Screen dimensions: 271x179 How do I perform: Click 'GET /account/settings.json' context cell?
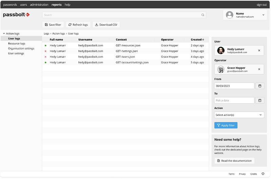pyautogui.click(x=132, y=62)
